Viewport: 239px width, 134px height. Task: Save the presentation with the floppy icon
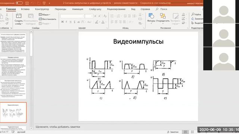tap(27, 3)
